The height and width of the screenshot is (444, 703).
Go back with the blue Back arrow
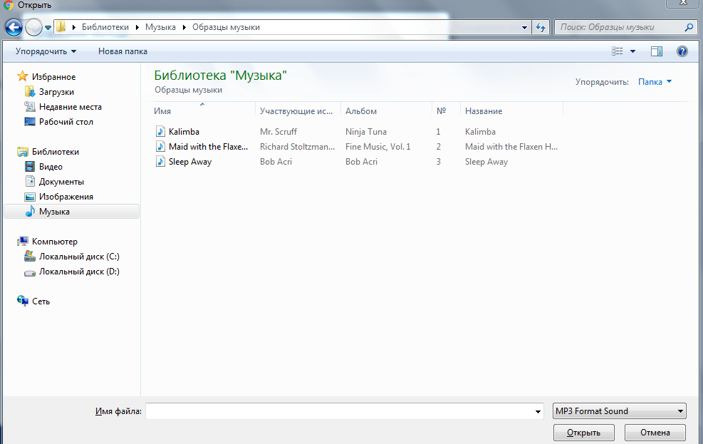(14, 27)
